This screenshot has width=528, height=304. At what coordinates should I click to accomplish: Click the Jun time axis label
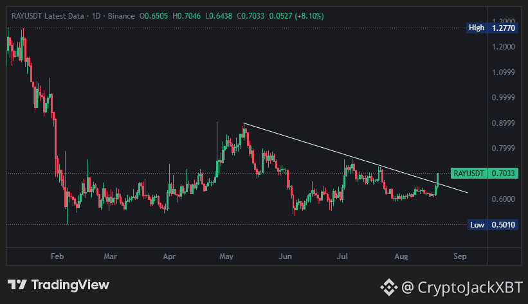click(285, 256)
